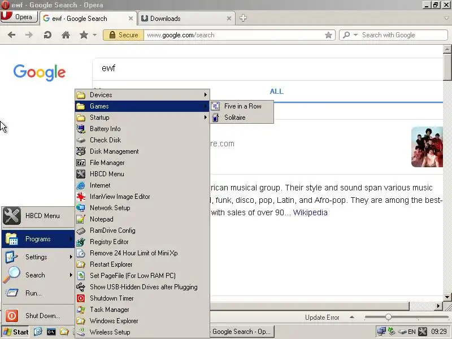Screen dimensions: 452x339
Task: Click the Update Error status text
Action: (x=322, y=318)
